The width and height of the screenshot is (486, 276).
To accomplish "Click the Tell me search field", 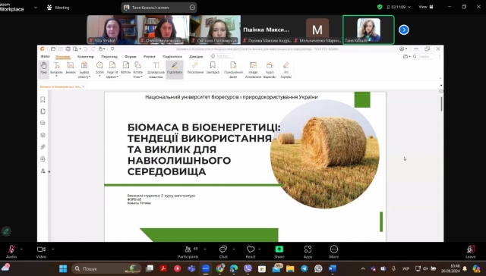I will [x=222, y=56].
